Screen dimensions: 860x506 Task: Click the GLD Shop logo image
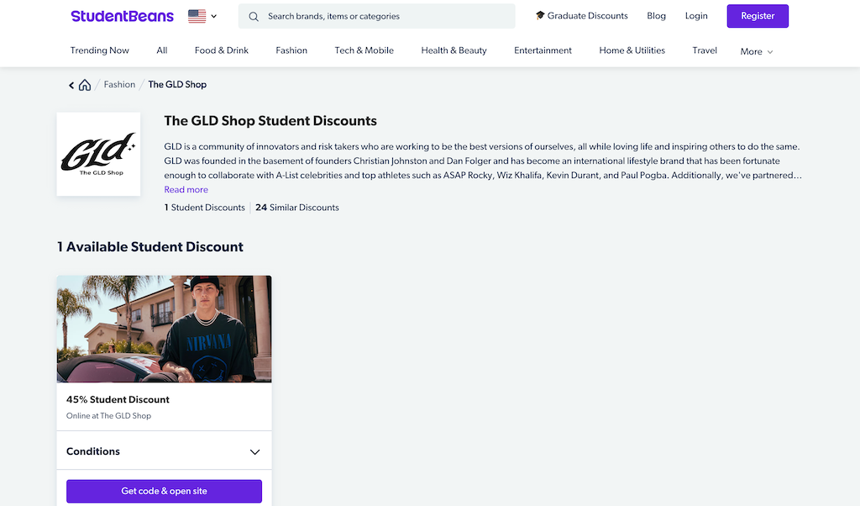tap(99, 154)
